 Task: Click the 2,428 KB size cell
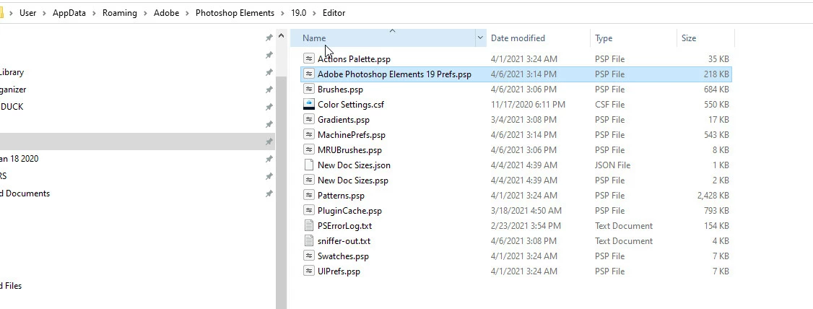coord(713,196)
